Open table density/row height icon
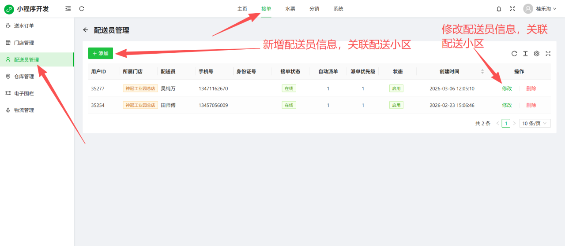The width and height of the screenshot is (565, 246). [x=525, y=54]
